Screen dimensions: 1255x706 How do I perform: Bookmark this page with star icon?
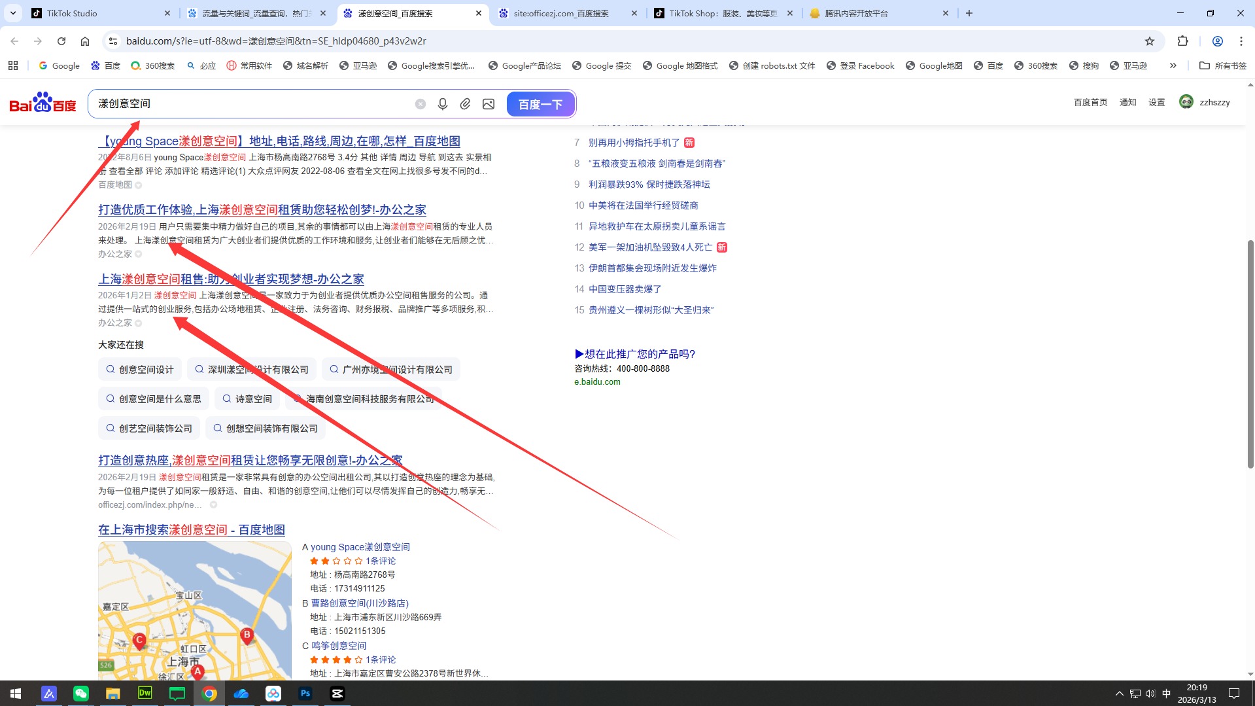click(x=1150, y=41)
